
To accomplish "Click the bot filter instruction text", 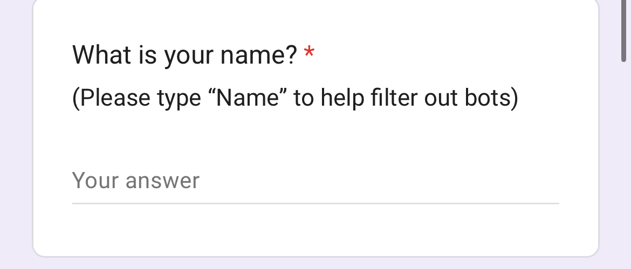I will (x=295, y=98).
